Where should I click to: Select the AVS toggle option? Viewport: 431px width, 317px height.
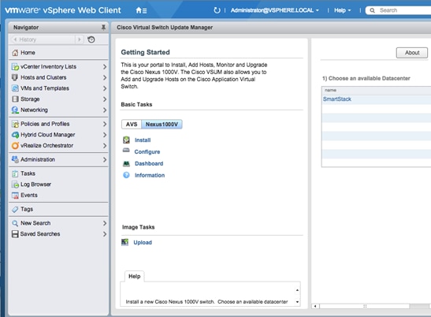(132, 125)
